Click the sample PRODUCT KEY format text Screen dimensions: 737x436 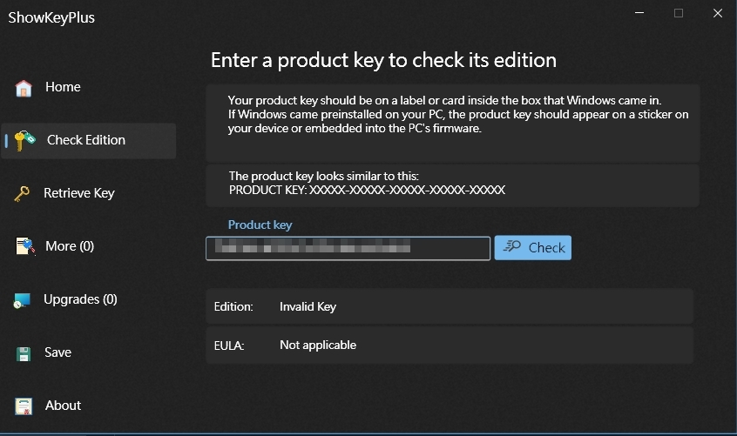click(x=367, y=190)
